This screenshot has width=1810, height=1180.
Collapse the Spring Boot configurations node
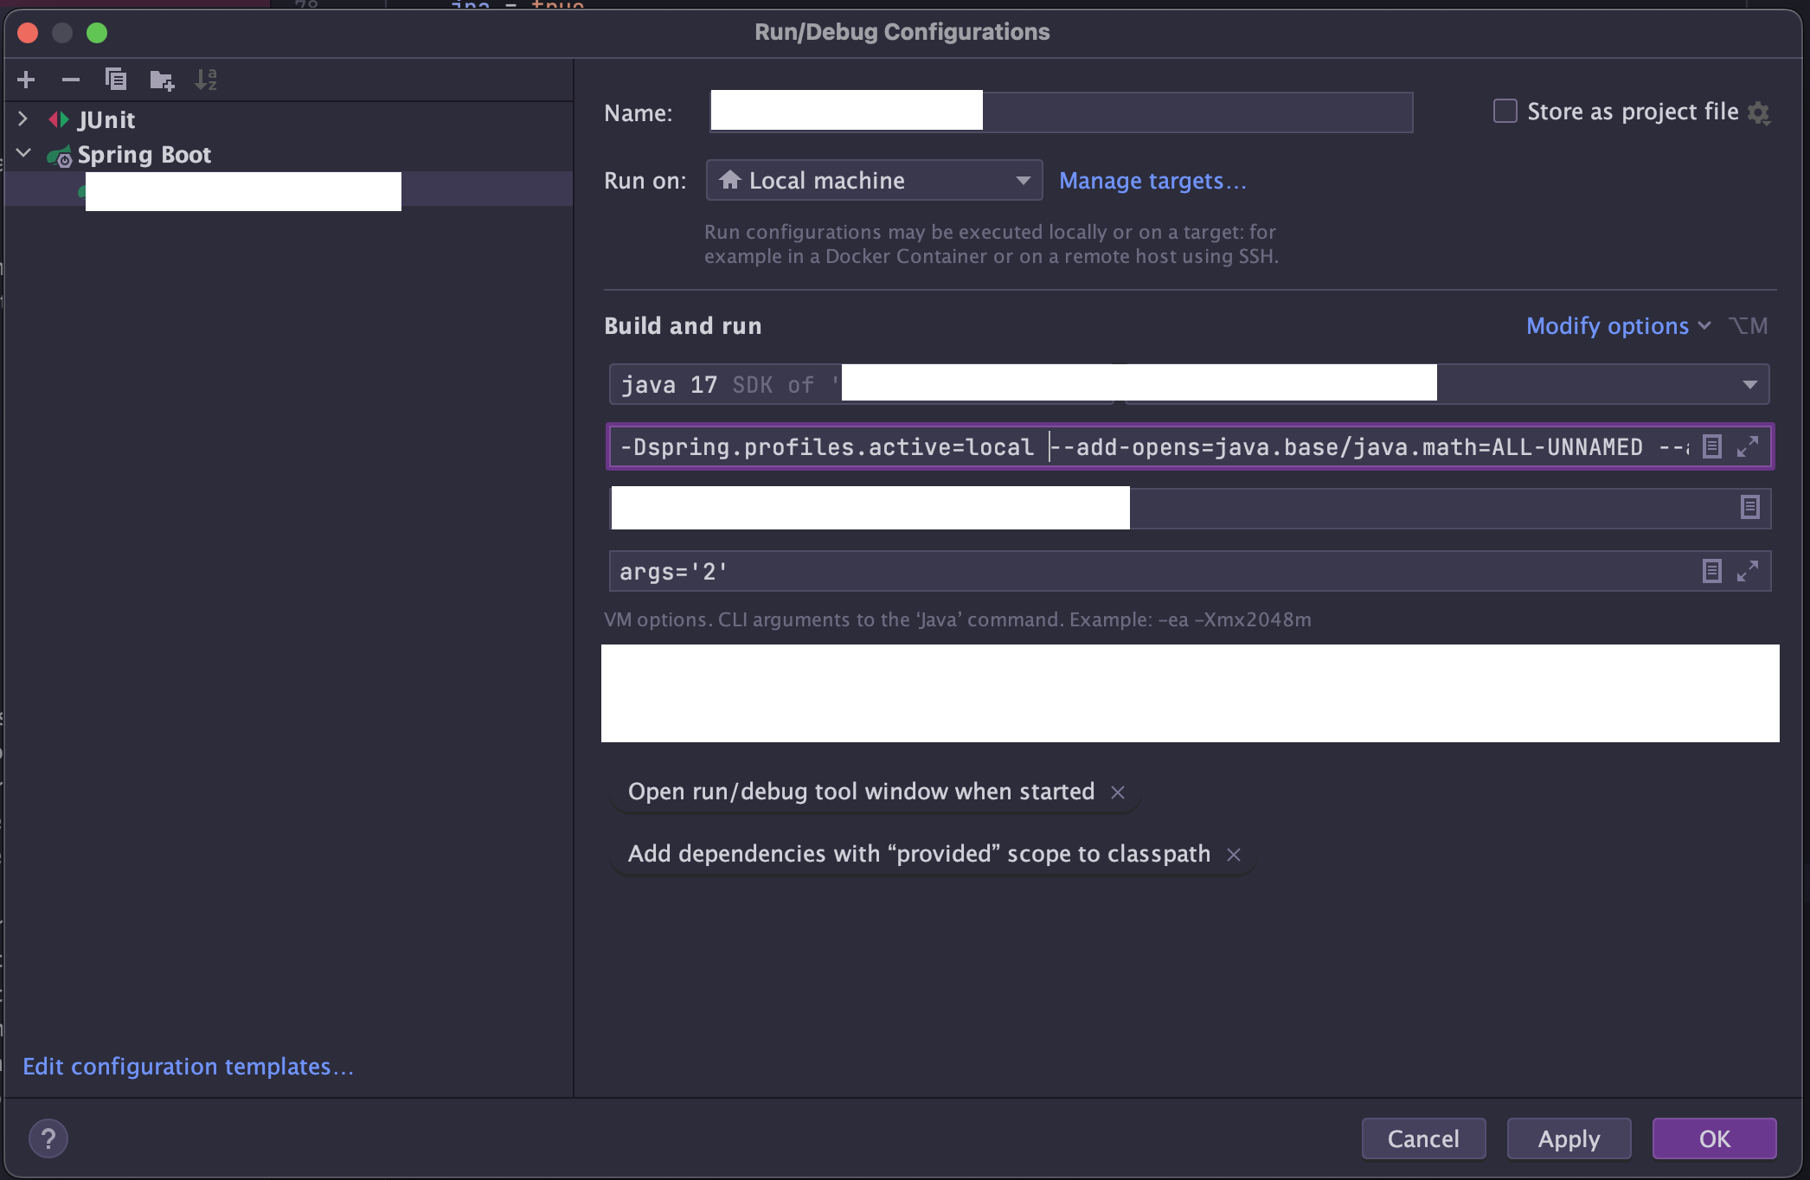(x=23, y=154)
